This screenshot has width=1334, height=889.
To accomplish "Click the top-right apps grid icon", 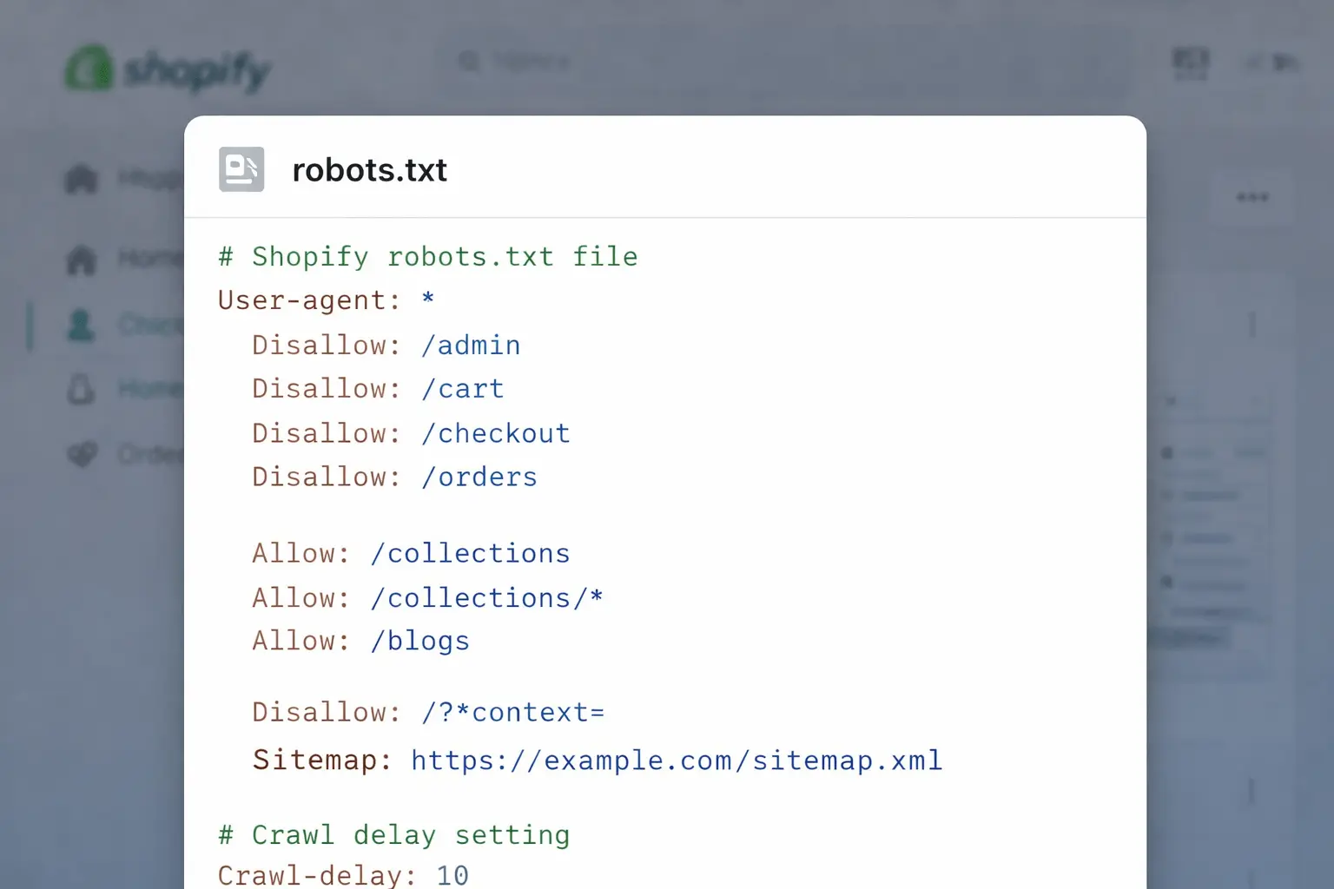I will (x=1191, y=62).
